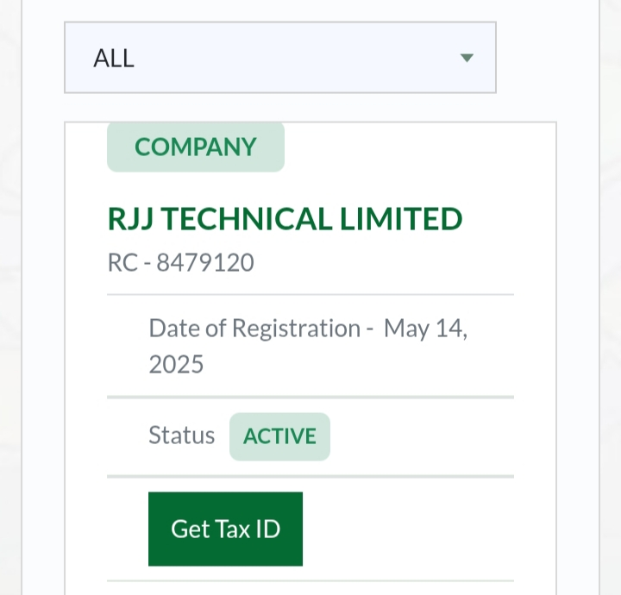
Task: Open RJJ TECHNICAL LIMITED company name
Action: (285, 218)
